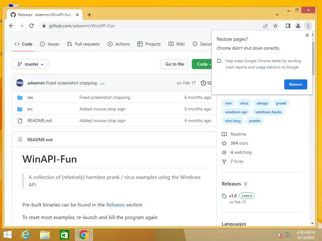
Task: Select the virus topic tag
Action: click(x=244, y=103)
